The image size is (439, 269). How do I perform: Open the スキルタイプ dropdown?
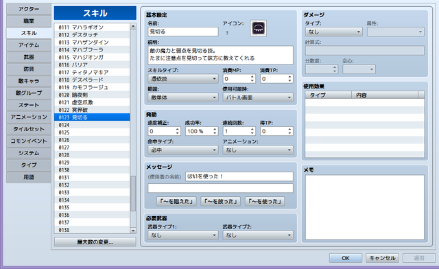pyautogui.click(x=183, y=79)
